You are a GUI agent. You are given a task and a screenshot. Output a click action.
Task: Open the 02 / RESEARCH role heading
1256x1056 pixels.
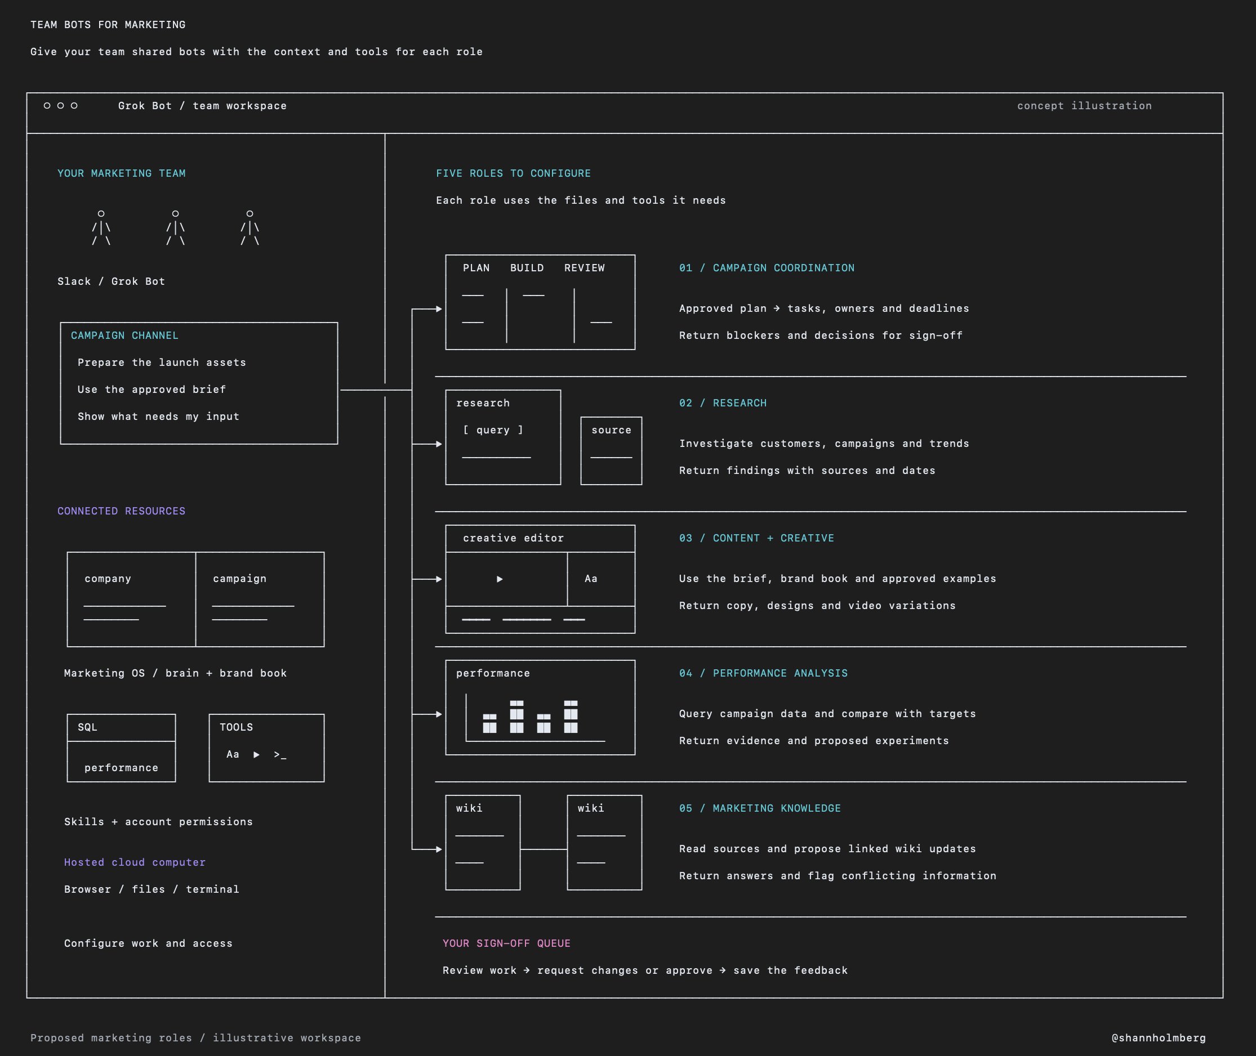(723, 404)
